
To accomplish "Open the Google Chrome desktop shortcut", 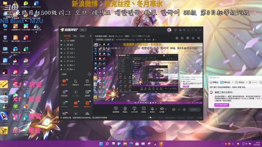I will click(x=26, y=62).
